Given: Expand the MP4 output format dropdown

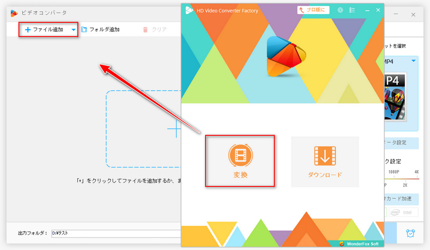Looking at the screenshot, I should 414,61.
